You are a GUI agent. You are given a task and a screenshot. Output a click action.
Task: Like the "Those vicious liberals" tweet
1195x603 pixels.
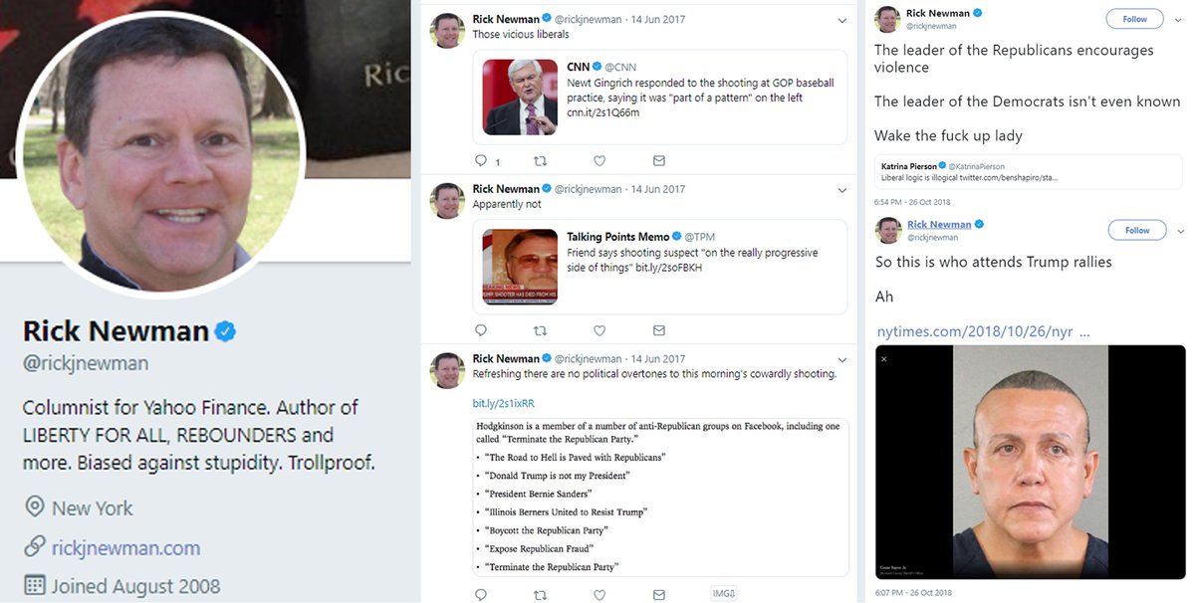(x=599, y=160)
